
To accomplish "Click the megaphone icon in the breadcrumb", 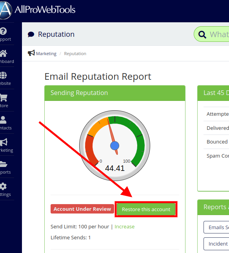I will 31,53.
